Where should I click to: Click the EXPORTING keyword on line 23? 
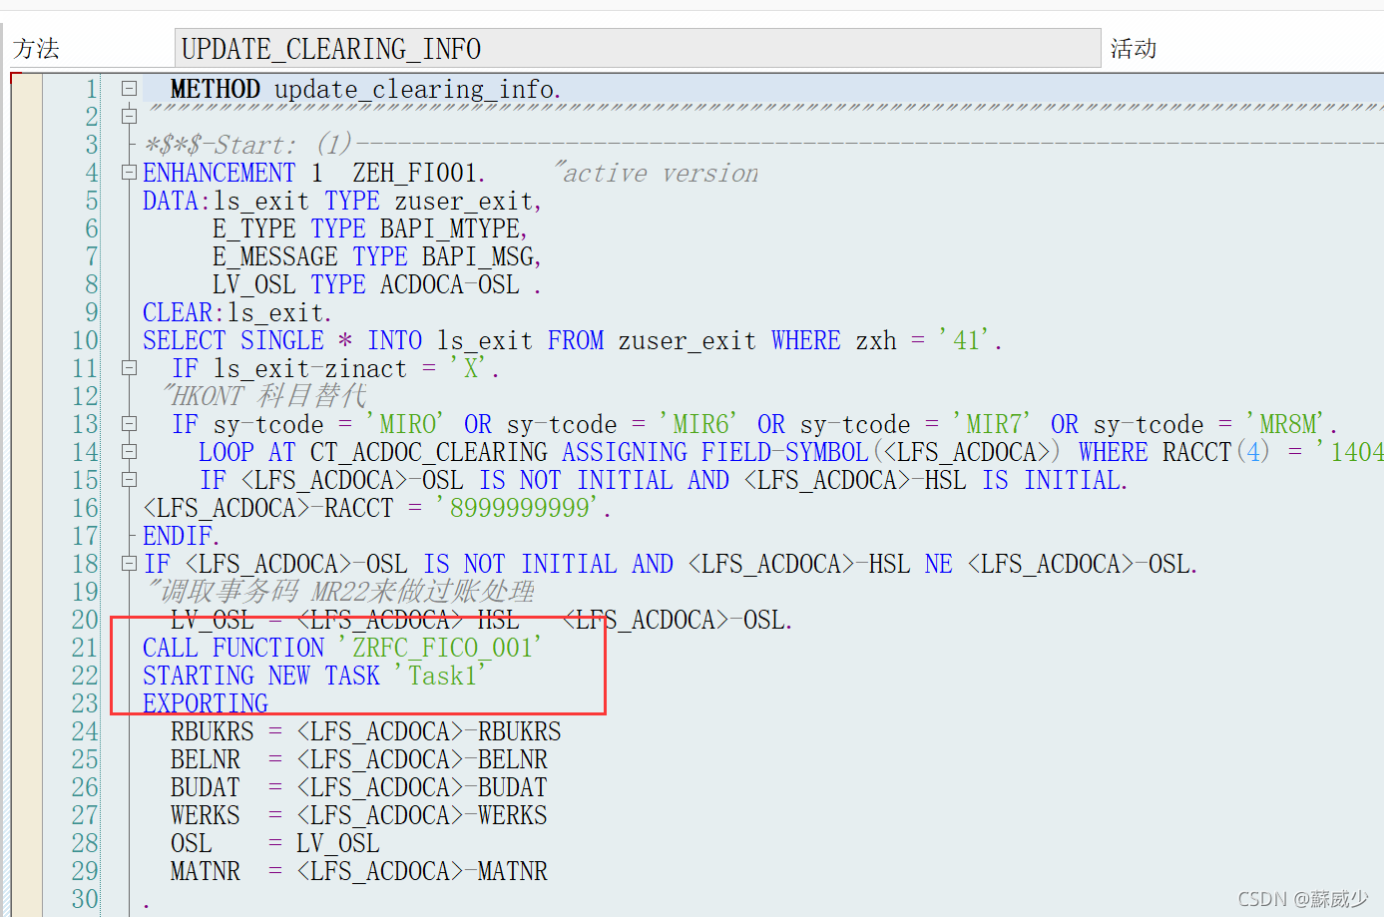[206, 703]
